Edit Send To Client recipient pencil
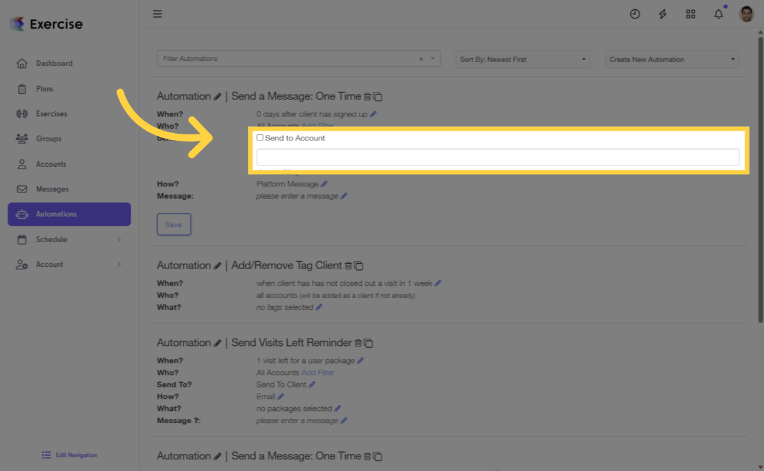 [x=312, y=385]
